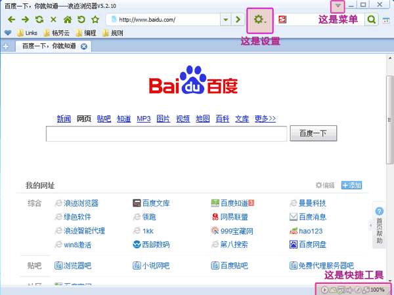
Task: Open the top-right menu triangle button
Action: [338, 5]
